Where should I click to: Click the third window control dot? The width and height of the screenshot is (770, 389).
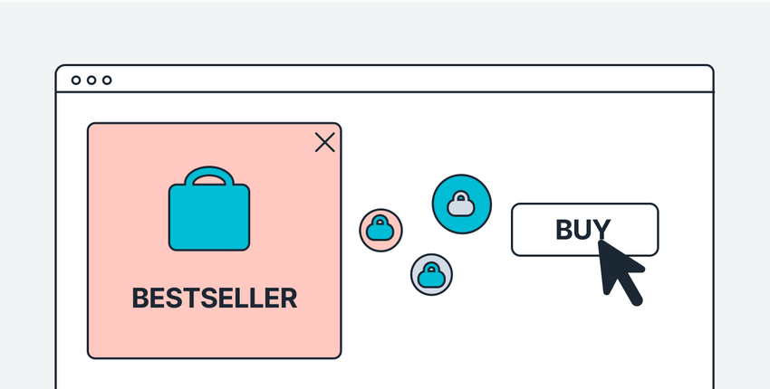click(x=107, y=80)
